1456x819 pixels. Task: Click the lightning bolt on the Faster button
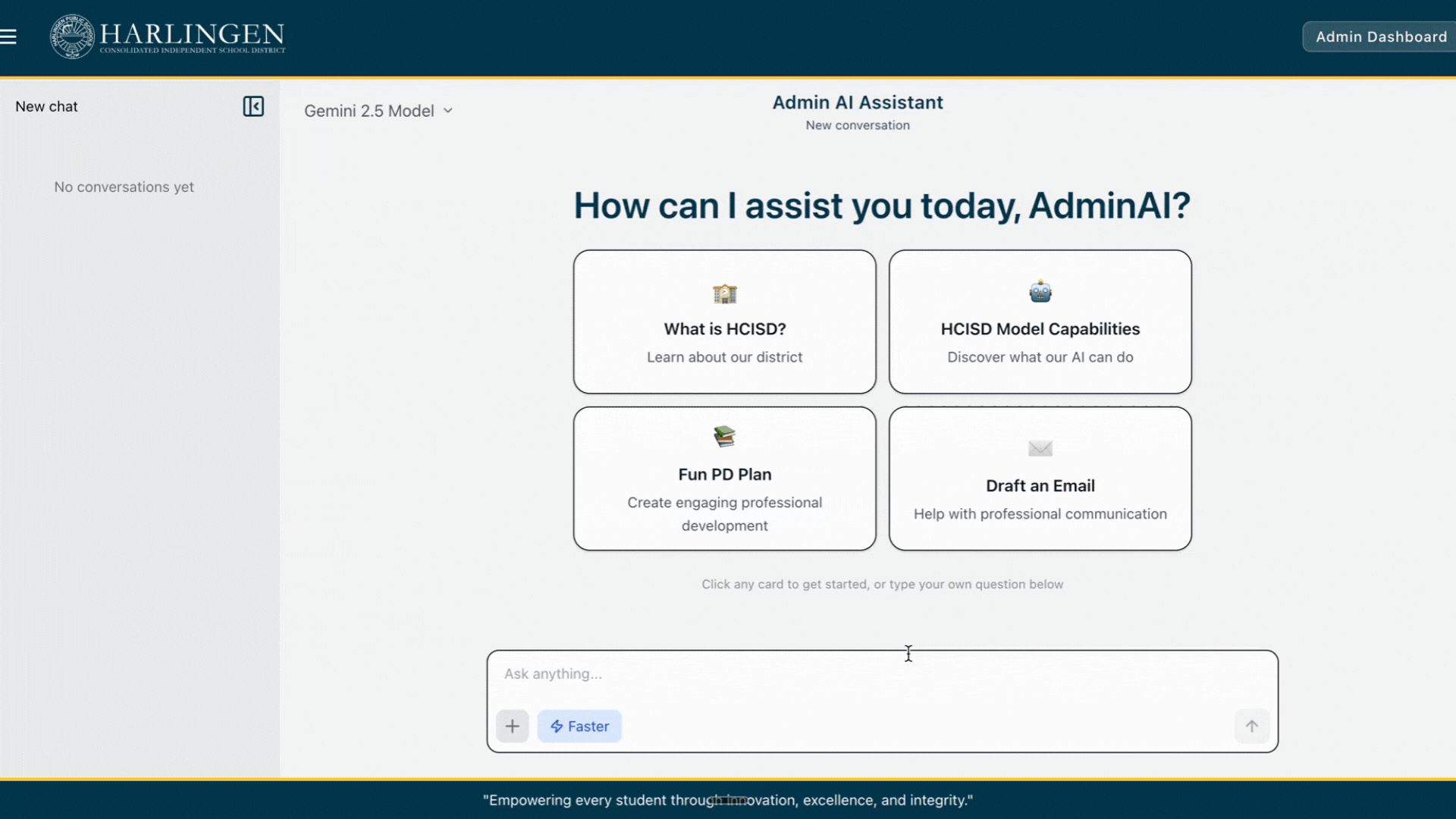555,726
